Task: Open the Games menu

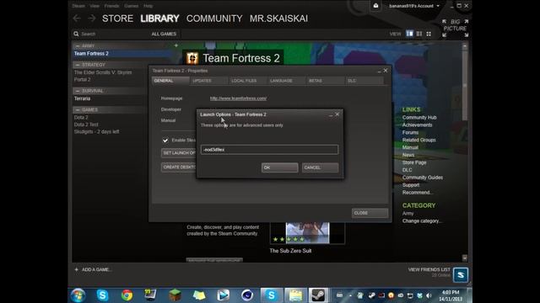Action: click(x=132, y=6)
